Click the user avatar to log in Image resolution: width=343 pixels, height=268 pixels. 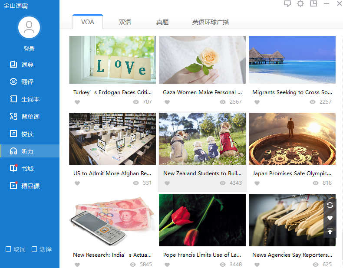tap(29, 27)
